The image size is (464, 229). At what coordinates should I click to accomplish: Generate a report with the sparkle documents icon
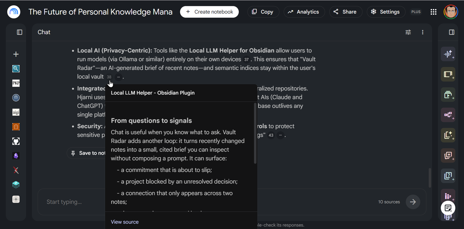click(x=448, y=135)
